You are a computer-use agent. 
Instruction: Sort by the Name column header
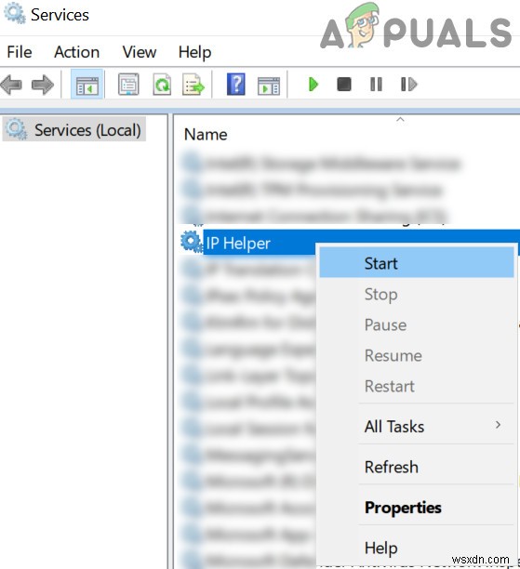click(206, 135)
